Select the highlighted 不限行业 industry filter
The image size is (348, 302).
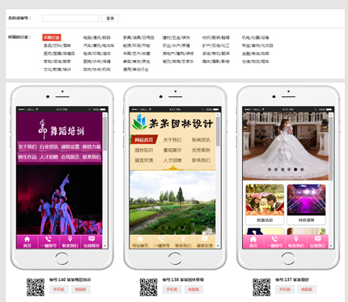[52, 37]
